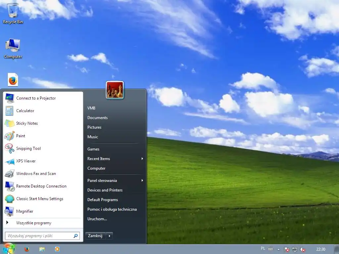Expand the Panel sterowania submenu arrow

[142, 181]
